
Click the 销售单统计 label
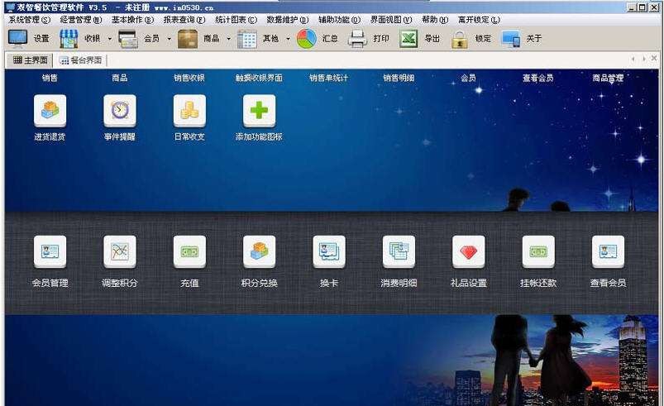(x=329, y=78)
